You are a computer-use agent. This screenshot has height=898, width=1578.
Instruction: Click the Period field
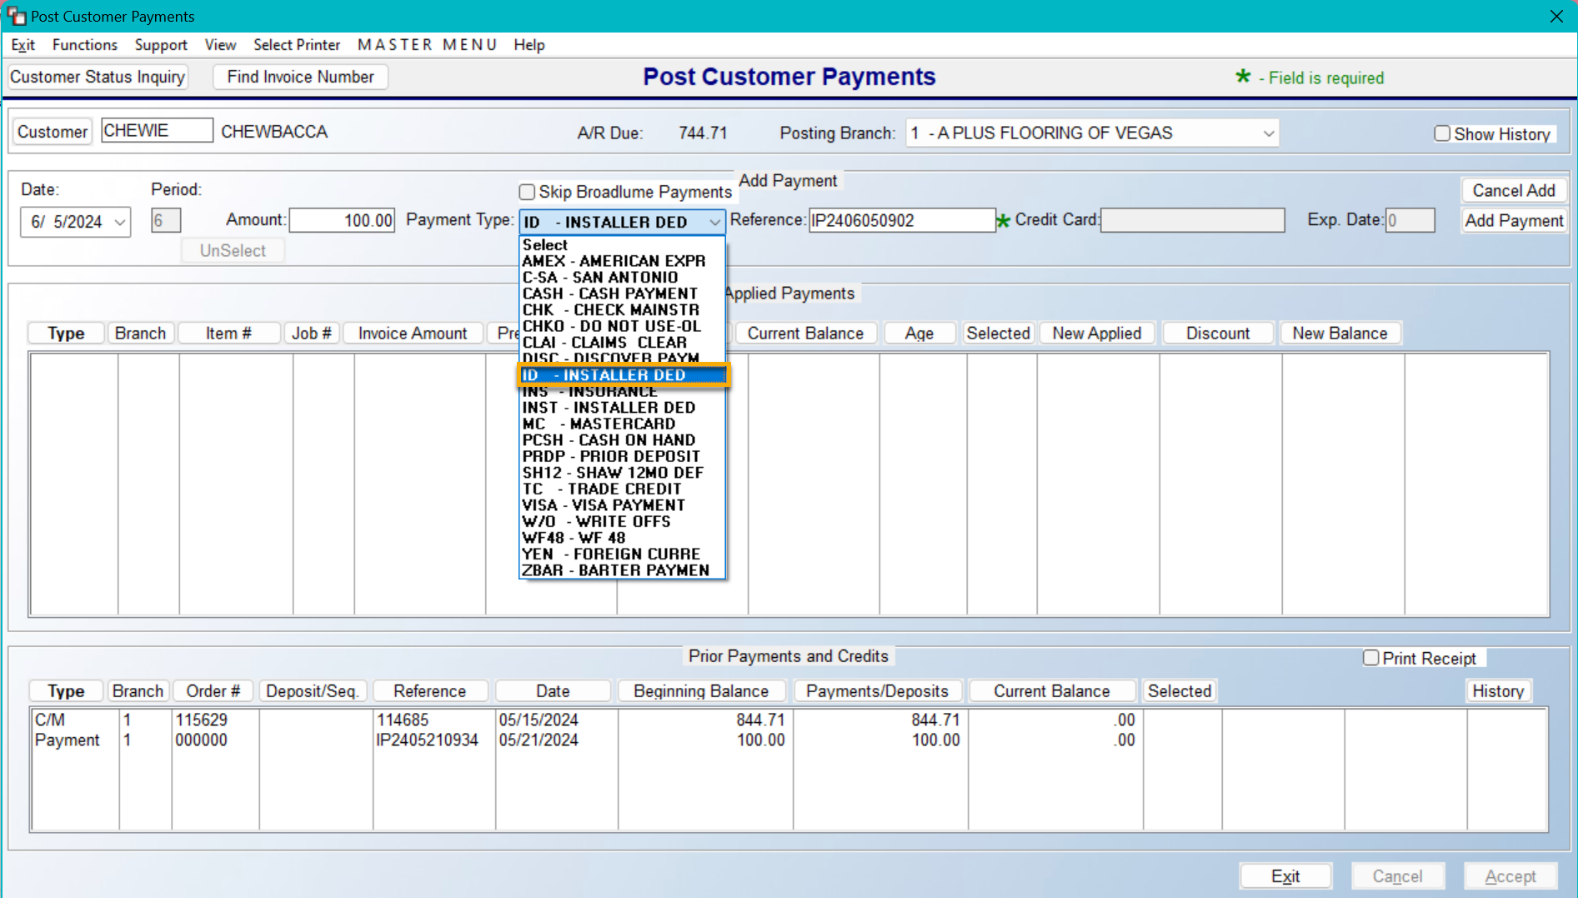pyautogui.click(x=166, y=221)
